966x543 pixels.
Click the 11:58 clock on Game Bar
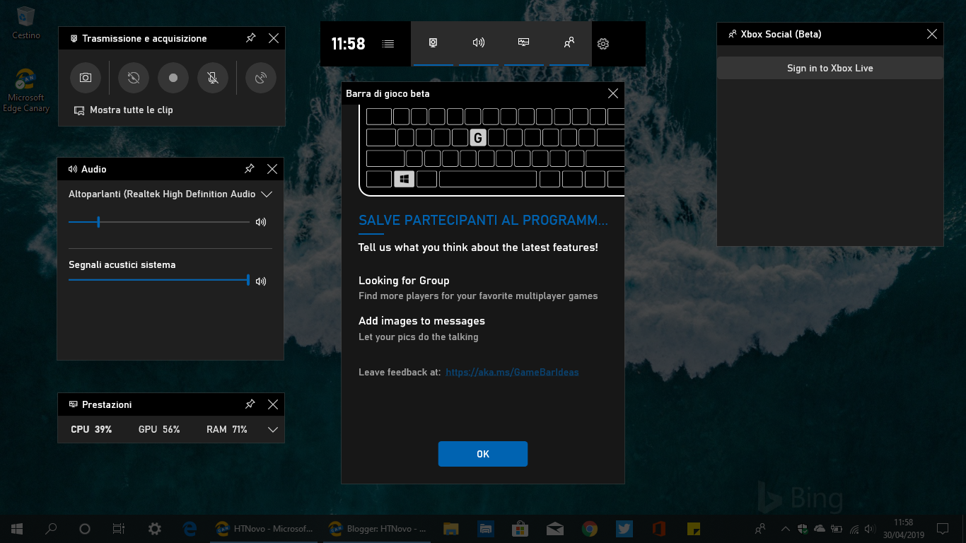pyautogui.click(x=348, y=44)
